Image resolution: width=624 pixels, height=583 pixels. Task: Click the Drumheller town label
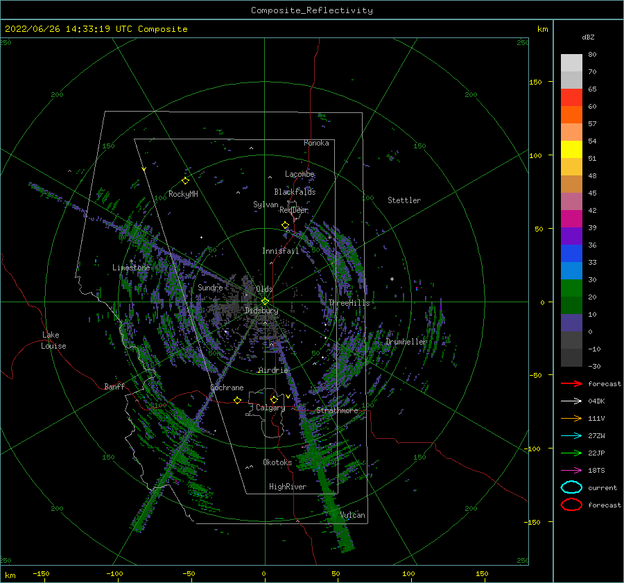[x=406, y=342]
